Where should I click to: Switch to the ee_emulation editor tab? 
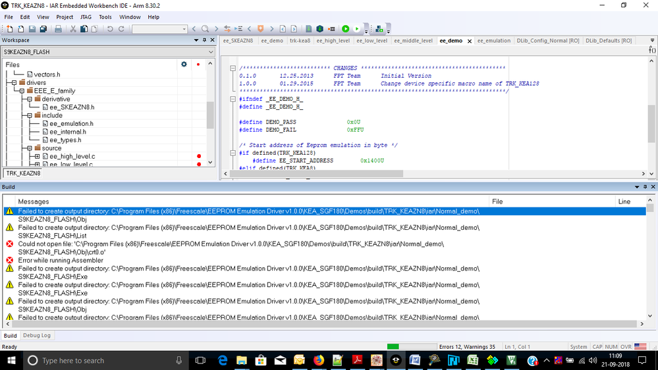[x=494, y=41]
